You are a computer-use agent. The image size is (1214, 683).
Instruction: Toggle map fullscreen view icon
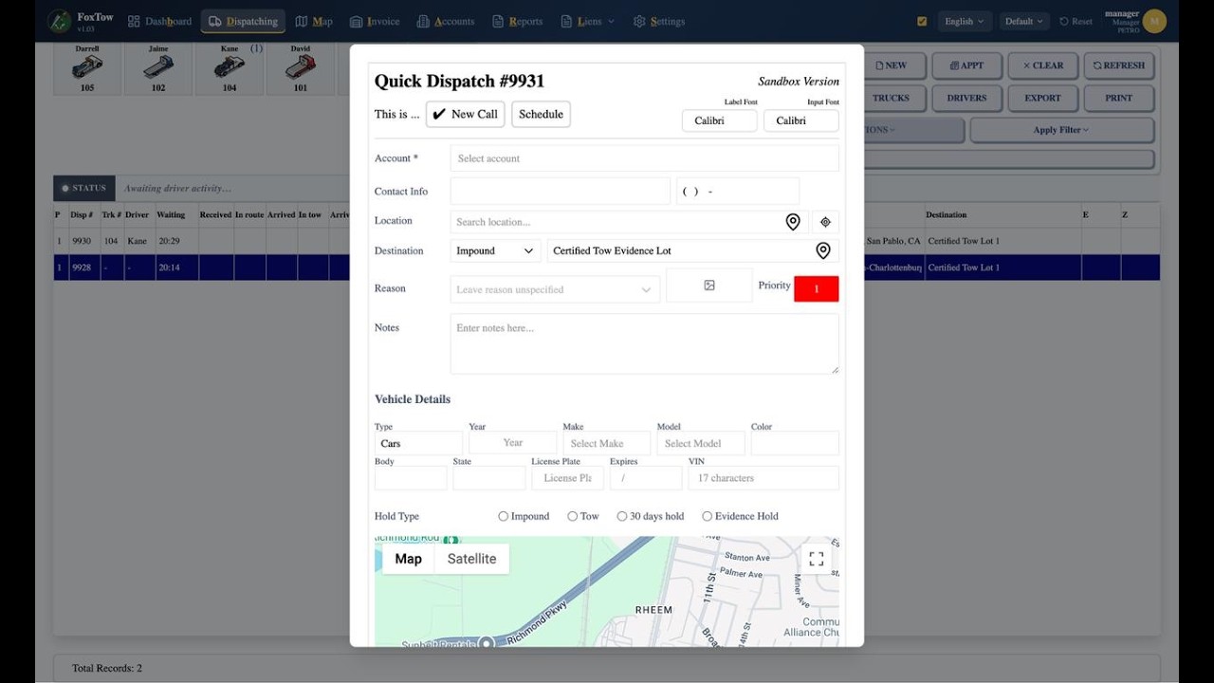(x=817, y=559)
